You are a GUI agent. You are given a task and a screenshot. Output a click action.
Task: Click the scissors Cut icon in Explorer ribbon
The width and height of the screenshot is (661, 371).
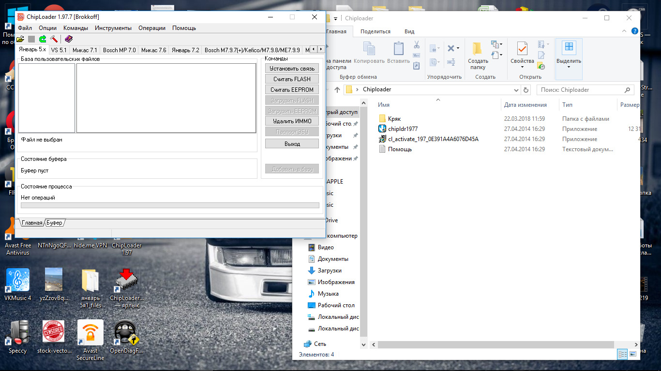tap(417, 44)
